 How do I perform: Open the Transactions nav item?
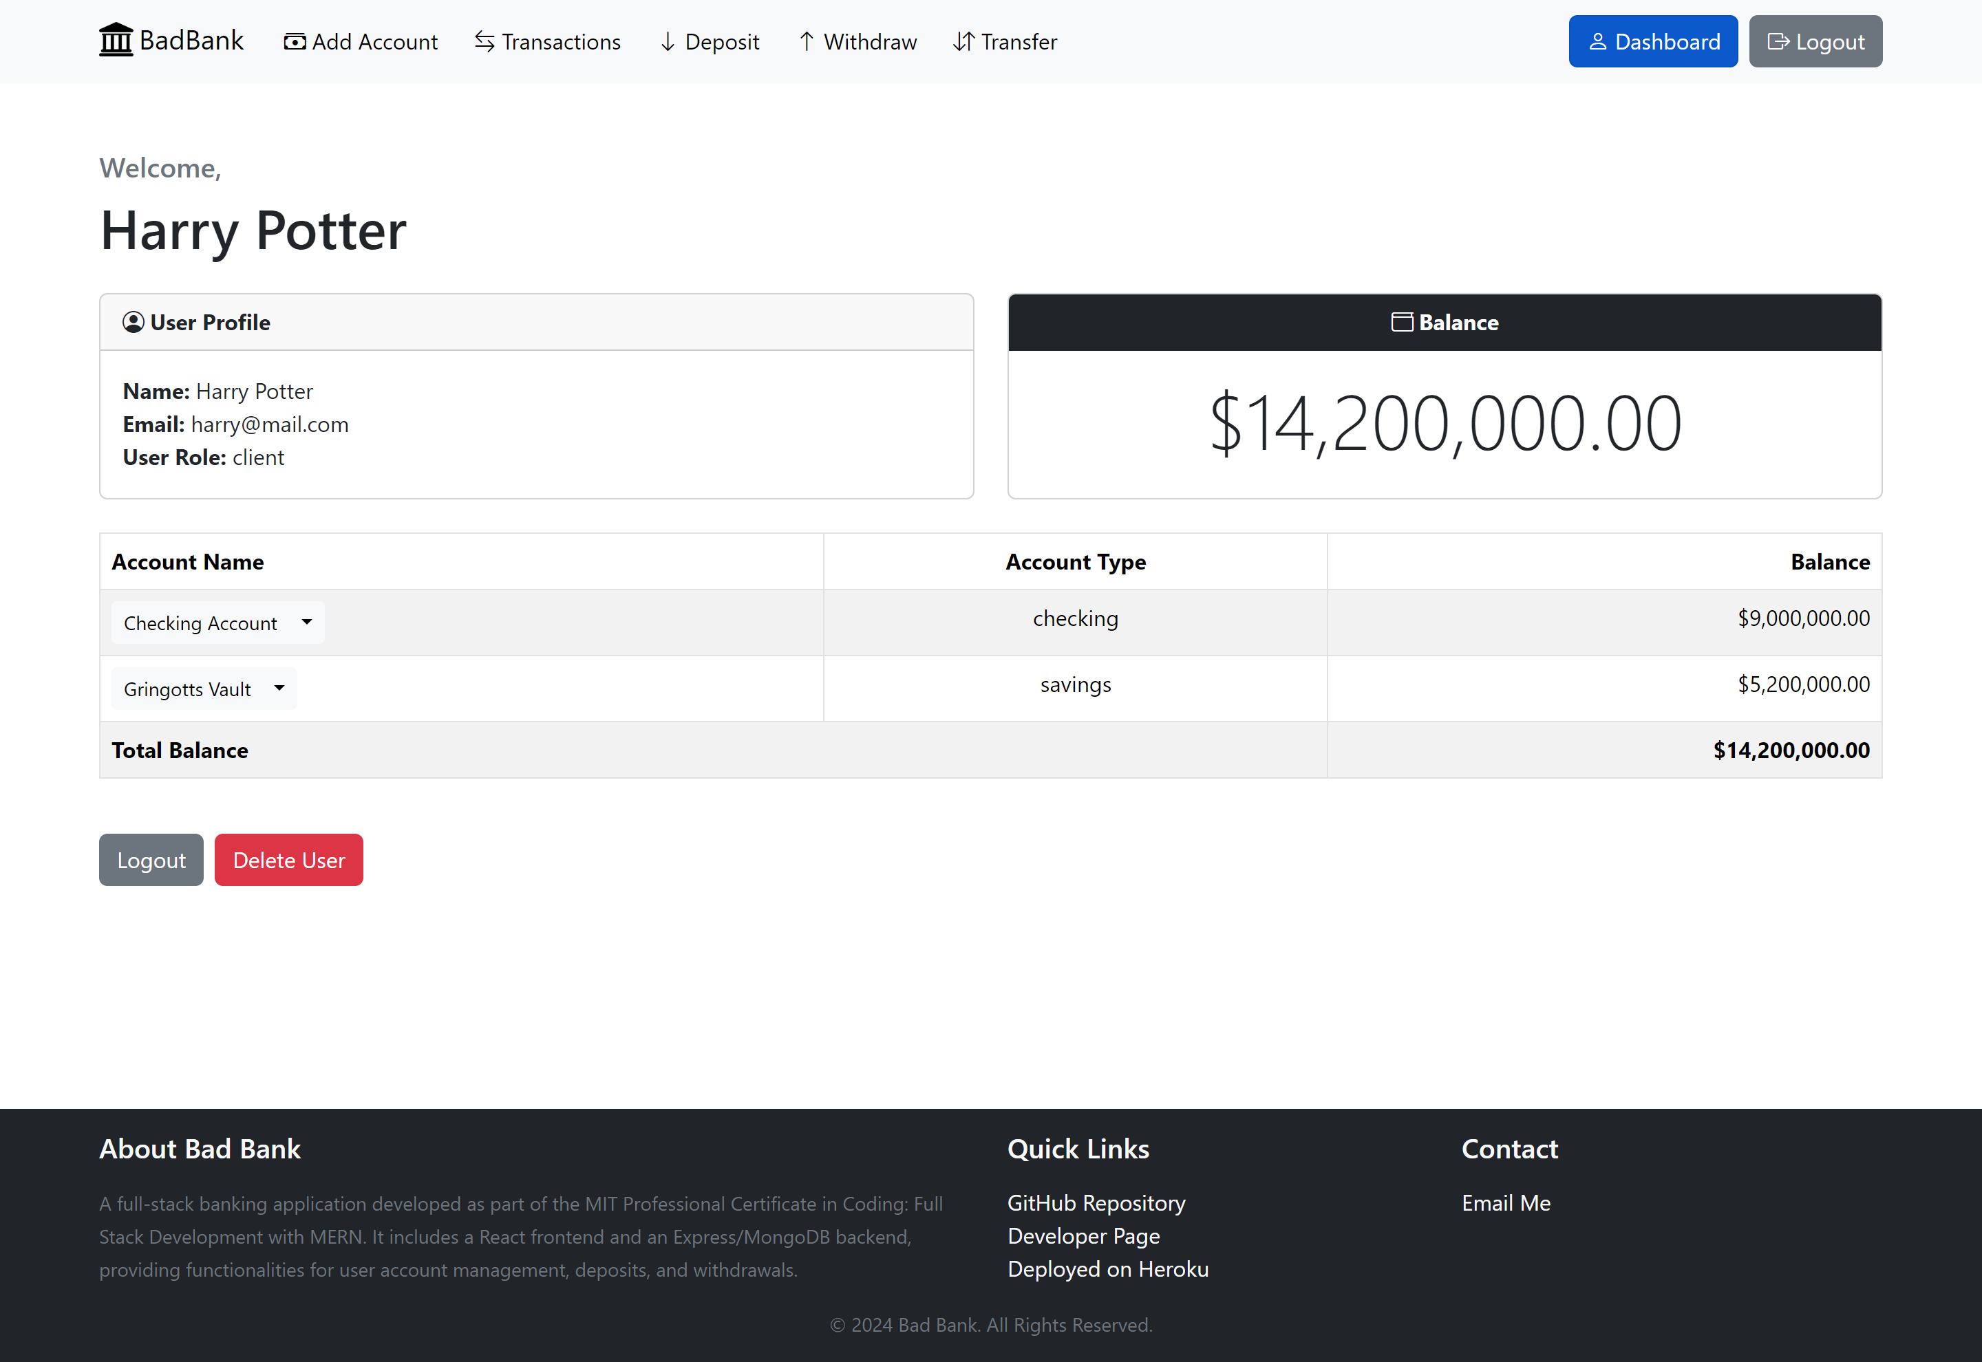[560, 42]
